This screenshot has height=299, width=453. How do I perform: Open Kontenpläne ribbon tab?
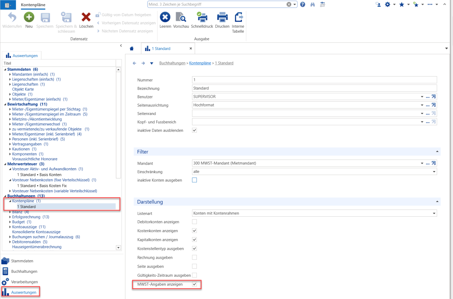point(33,5)
